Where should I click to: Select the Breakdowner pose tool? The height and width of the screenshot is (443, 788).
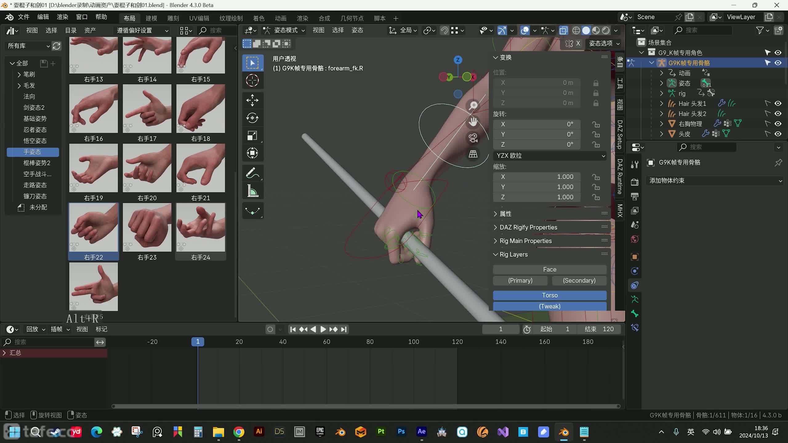pos(252,211)
